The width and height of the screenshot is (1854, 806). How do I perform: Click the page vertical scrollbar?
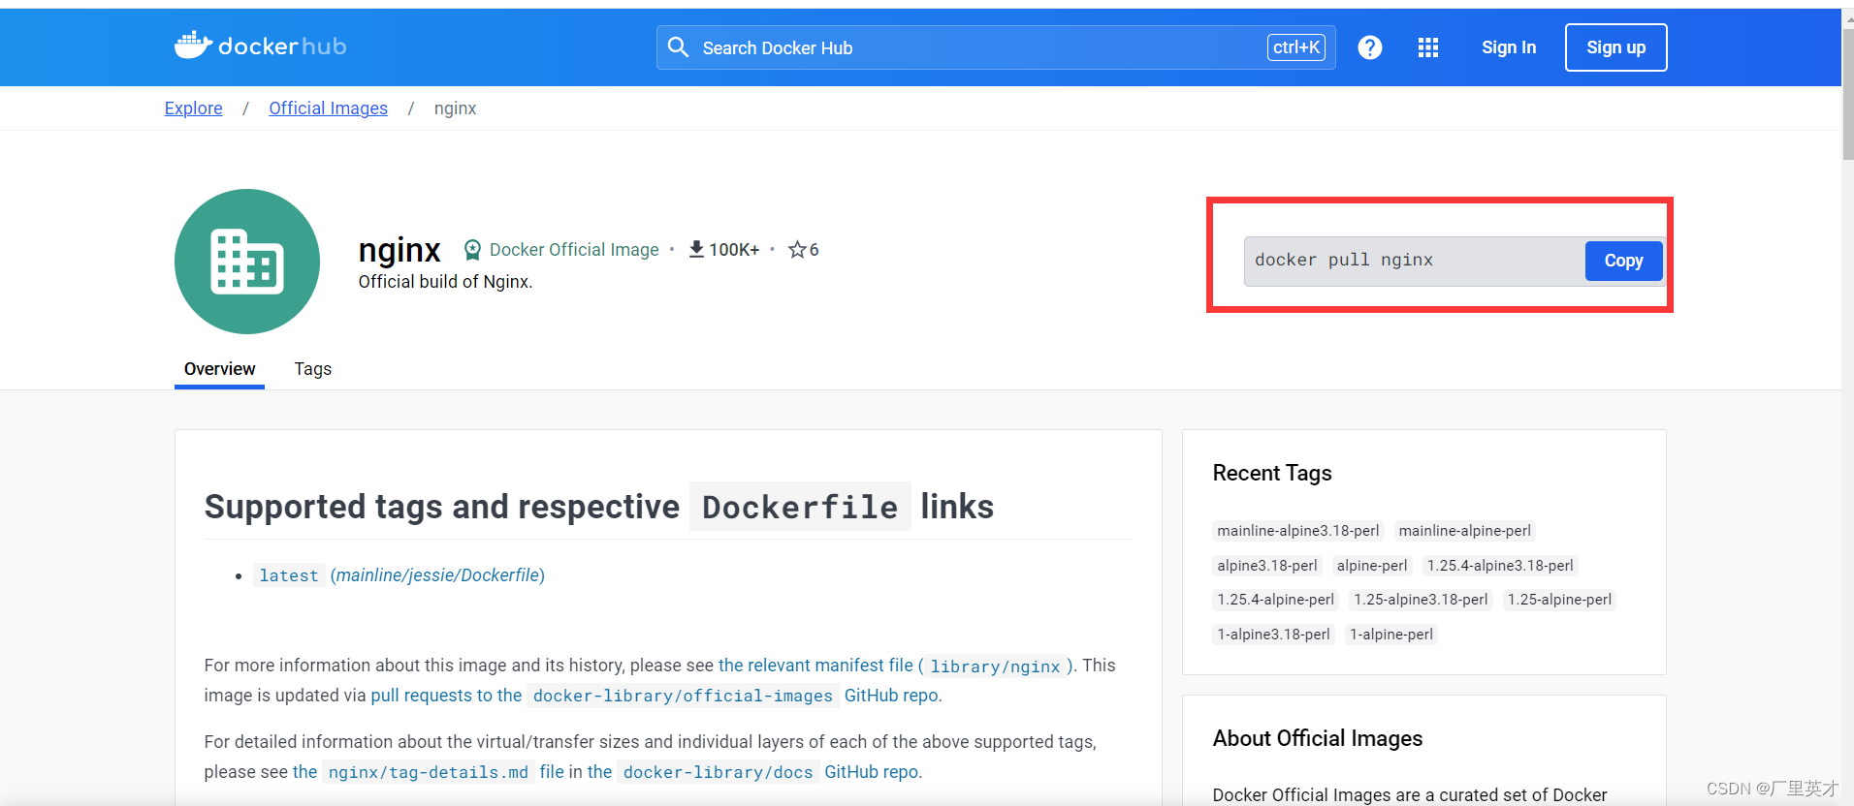point(1847,97)
